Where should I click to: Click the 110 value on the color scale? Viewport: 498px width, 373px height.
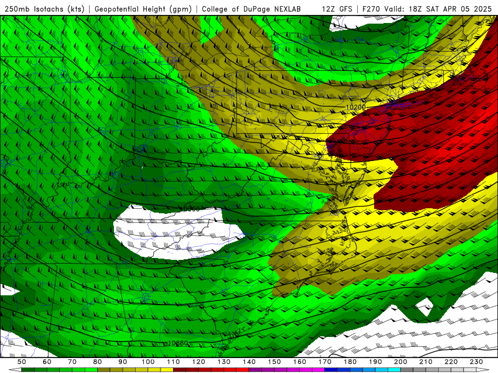click(x=174, y=362)
